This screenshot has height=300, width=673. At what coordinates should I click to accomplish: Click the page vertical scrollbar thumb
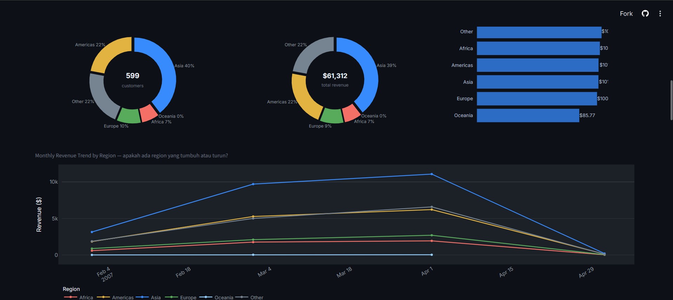point(671,100)
